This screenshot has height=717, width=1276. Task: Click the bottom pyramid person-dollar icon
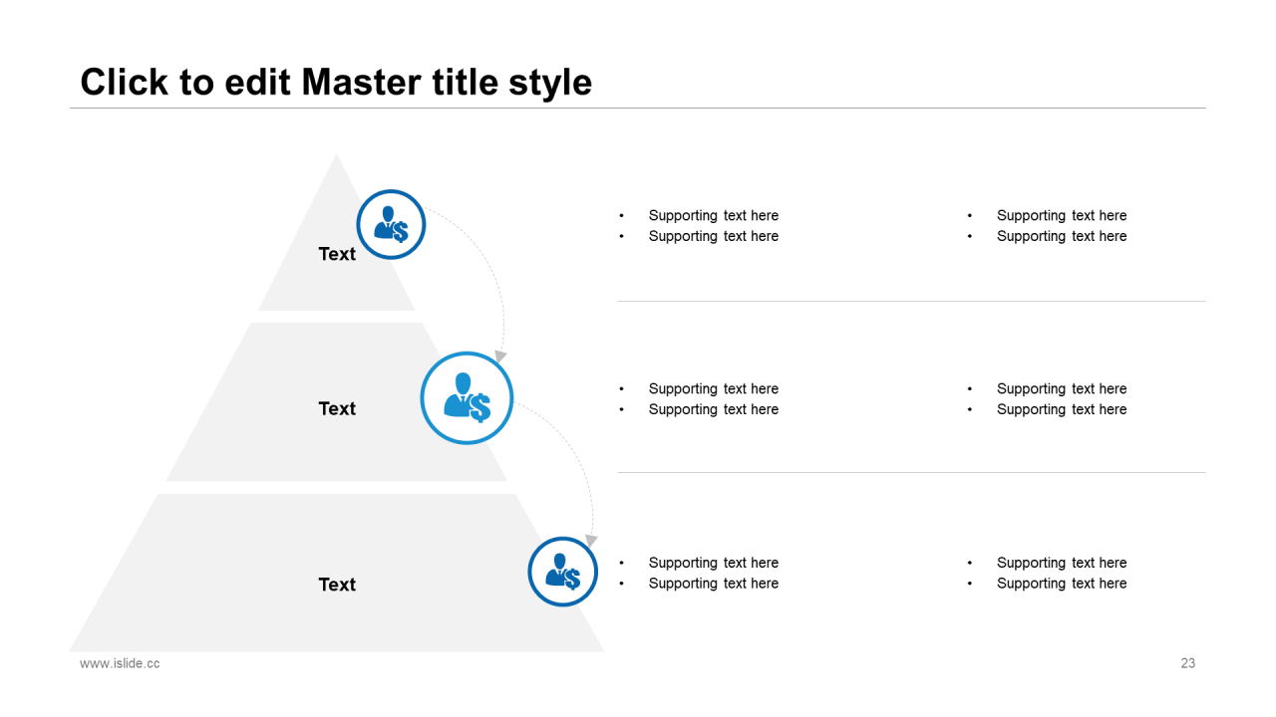point(562,572)
